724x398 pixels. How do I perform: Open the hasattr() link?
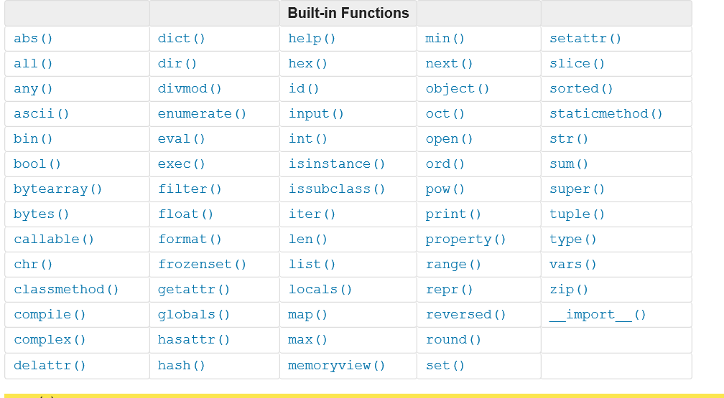tap(194, 340)
